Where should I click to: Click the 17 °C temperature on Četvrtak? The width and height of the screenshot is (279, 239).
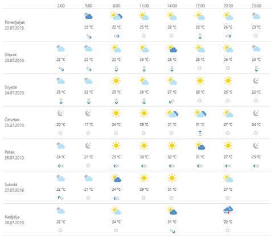(88, 124)
